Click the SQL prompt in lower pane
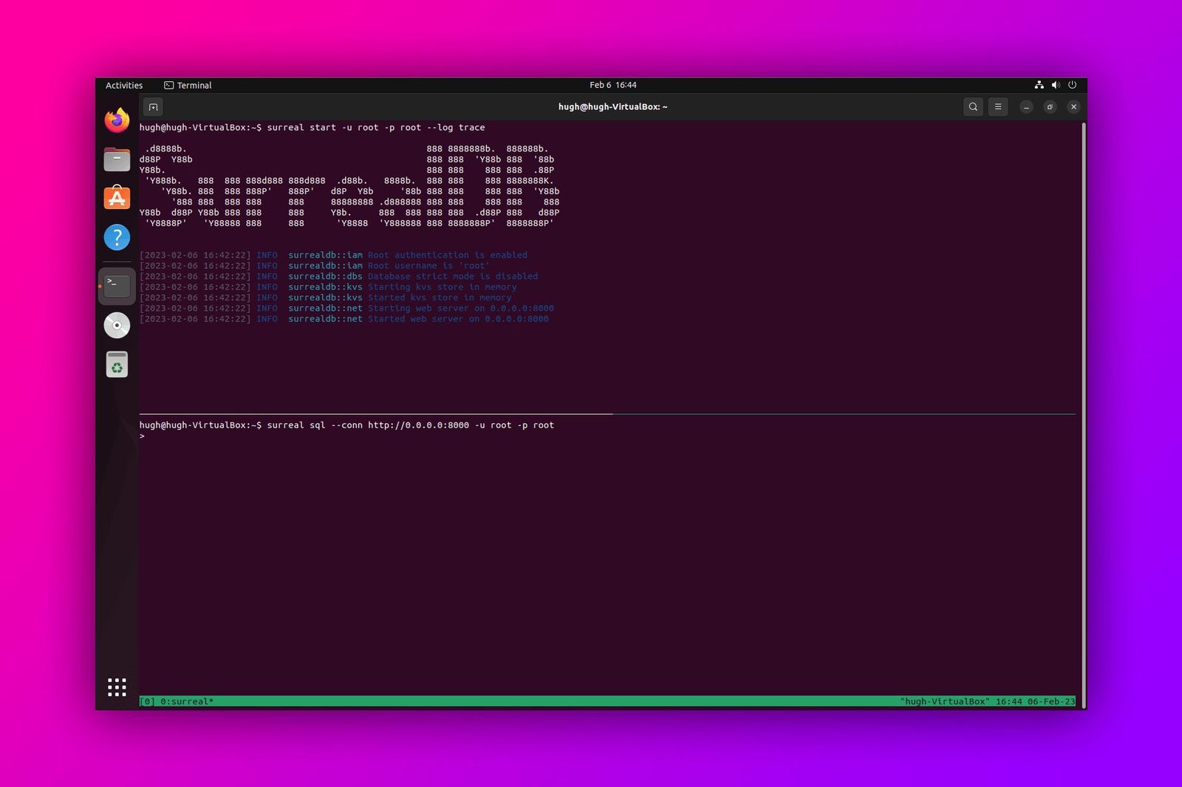 point(142,436)
